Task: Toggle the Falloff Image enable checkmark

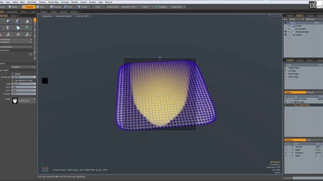Action: [286, 102]
